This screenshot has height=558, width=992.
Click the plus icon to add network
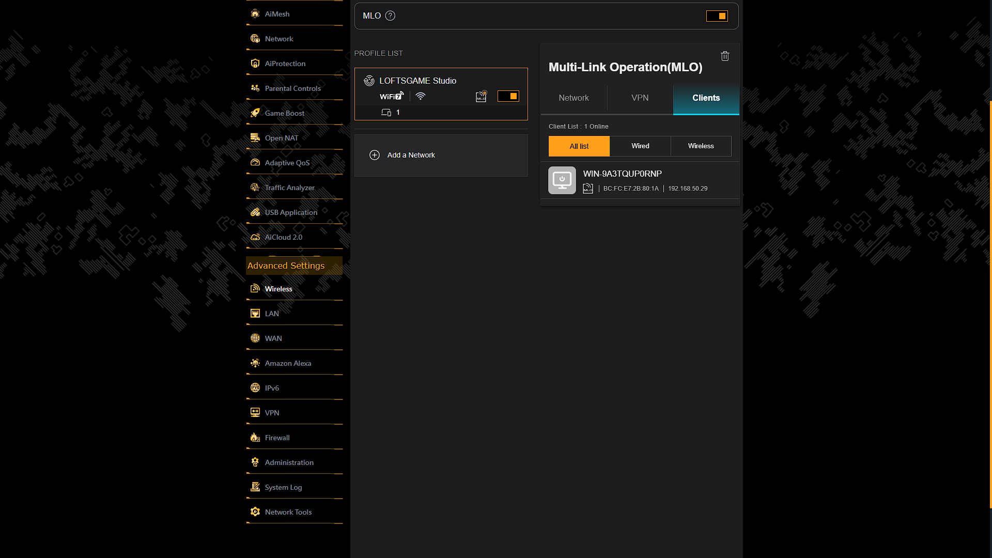[375, 155]
